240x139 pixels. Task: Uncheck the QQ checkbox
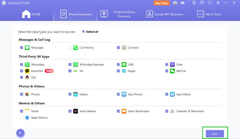[x=21, y=77]
